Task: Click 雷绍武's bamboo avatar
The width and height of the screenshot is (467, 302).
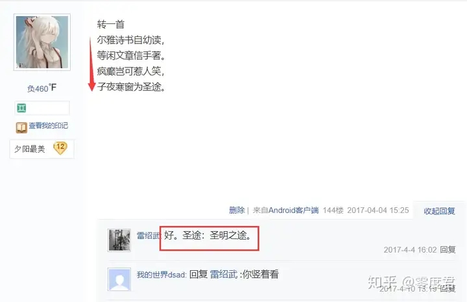Action: 119,240
